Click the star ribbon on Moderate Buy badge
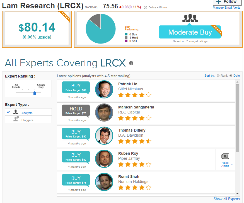 216,30
